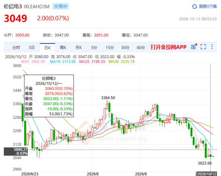Switch to the 5日 tab

tap(32, 47)
